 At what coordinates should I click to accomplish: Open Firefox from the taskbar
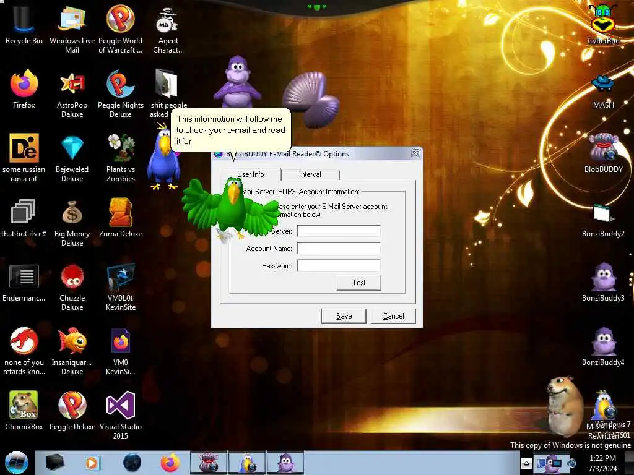pyautogui.click(x=170, y=463)
